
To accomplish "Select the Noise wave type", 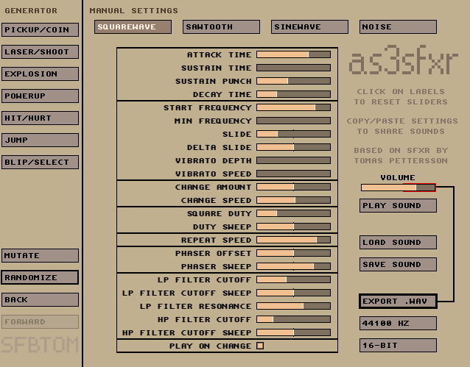I will [x=398, y=27].
